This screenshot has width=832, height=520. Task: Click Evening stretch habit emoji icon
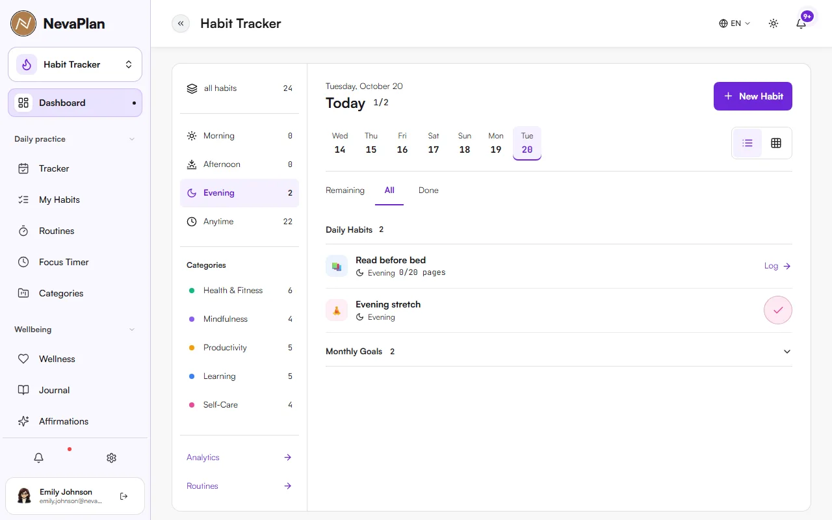coord(337,310)
